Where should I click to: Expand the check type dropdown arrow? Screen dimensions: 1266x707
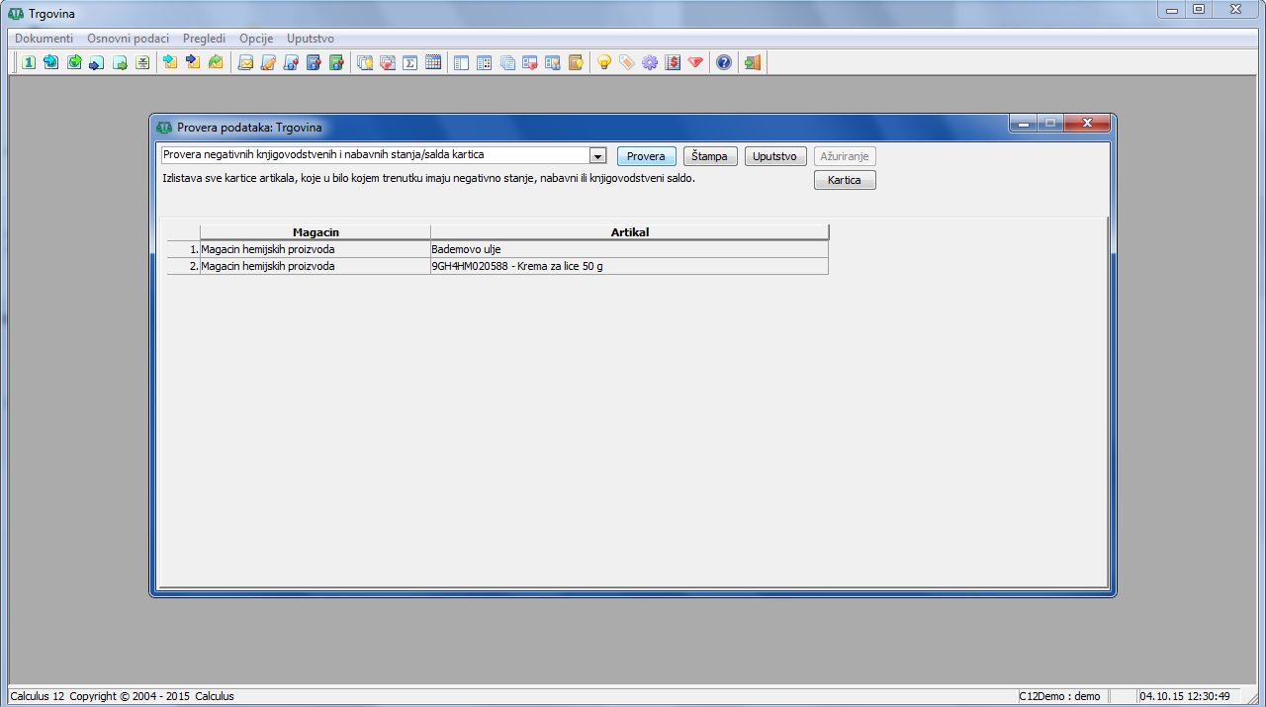tap(597, 156)
